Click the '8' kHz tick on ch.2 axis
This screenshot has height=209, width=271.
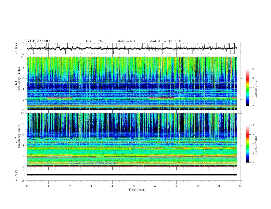(x=24, y=124)
